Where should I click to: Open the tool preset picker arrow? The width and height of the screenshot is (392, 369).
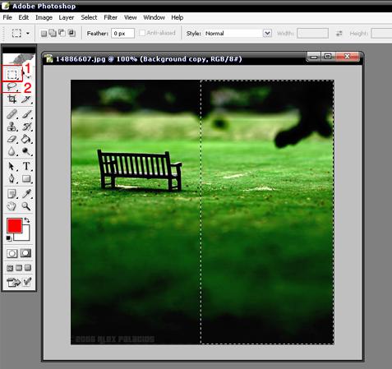coord(28,34)
